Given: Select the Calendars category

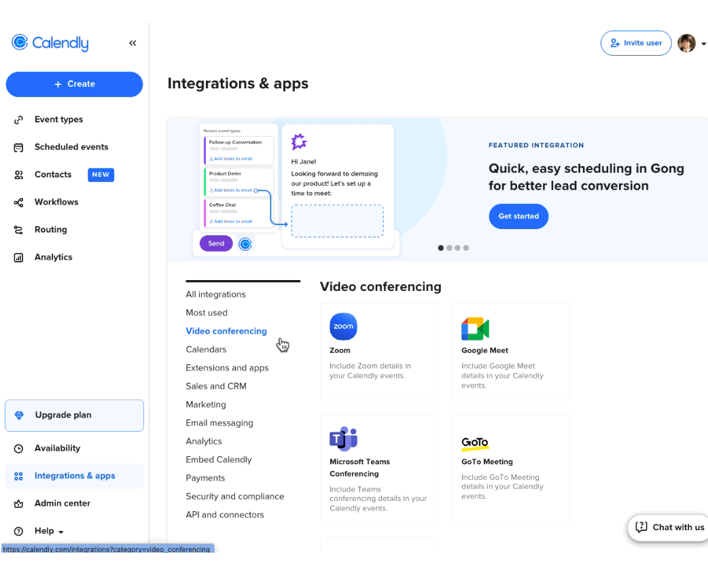Looking at the screenshot, I should 206,349.
